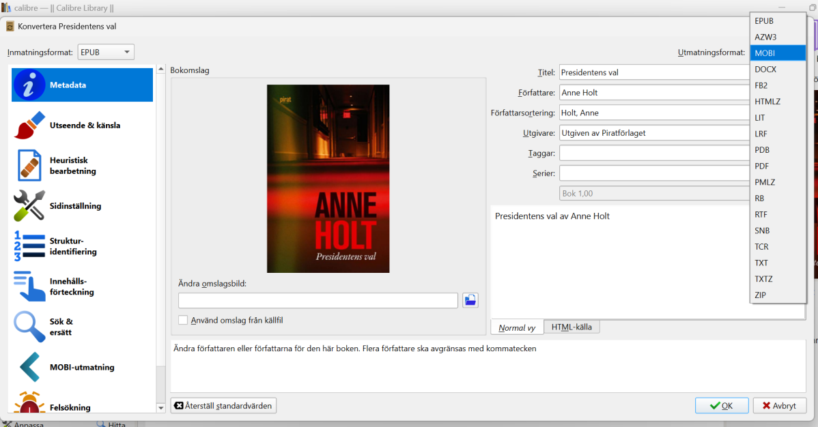Select PMLZ output format
The height and width of the screenshot is (427, 818).
tap(778, 183)
